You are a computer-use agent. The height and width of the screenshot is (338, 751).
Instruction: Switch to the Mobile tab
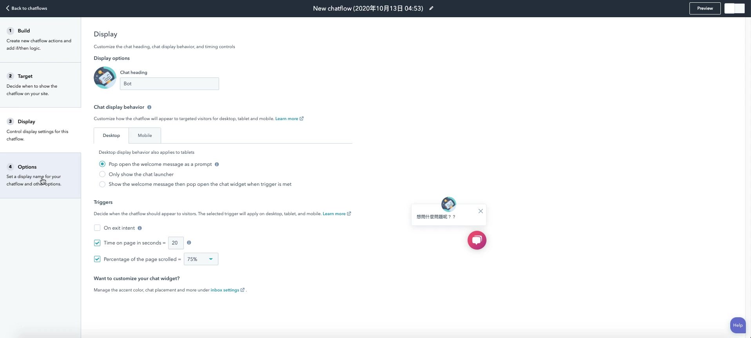click(x=145, y=135)
